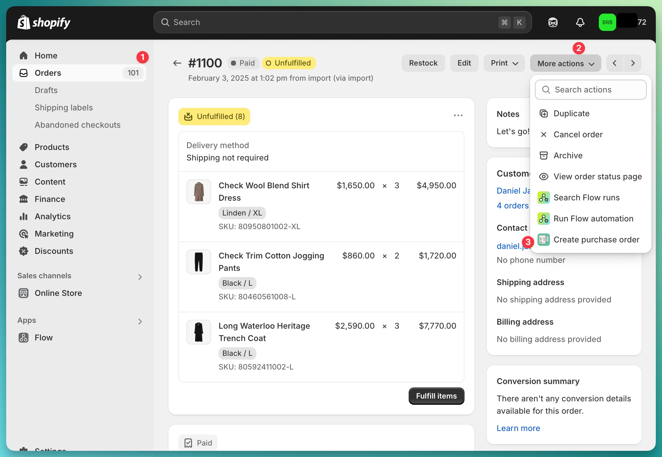This screenshot has width=662, height=457.
Task: Collapse the More actions dropdown
Action: click(x=565, y=63)
